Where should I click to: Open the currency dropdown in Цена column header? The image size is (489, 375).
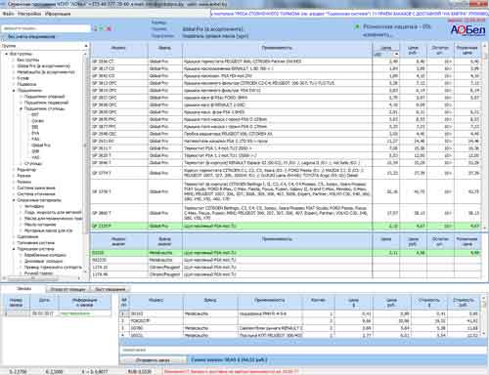coord(396,54)
